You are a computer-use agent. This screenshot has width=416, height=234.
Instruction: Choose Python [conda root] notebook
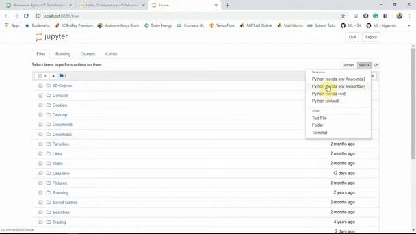click(338, 94)
